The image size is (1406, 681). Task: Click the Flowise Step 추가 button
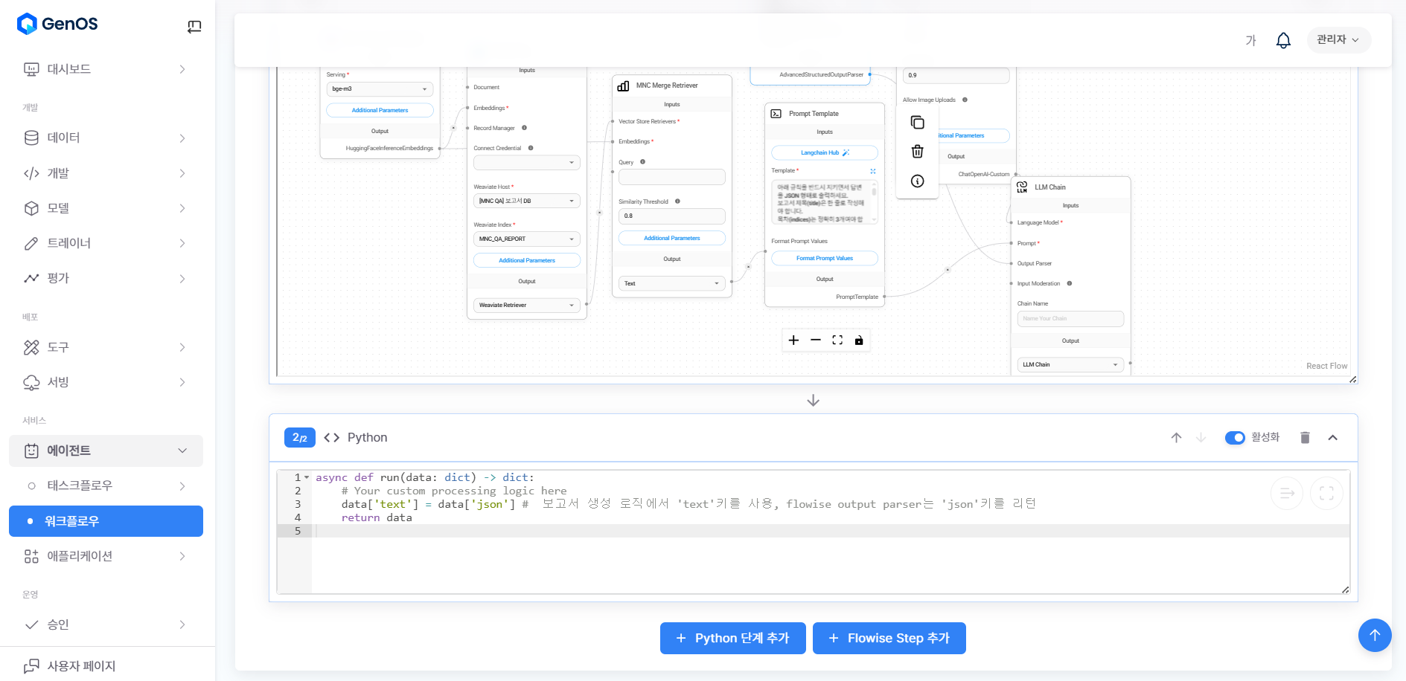pyautogui.click(x=889, y=639)
